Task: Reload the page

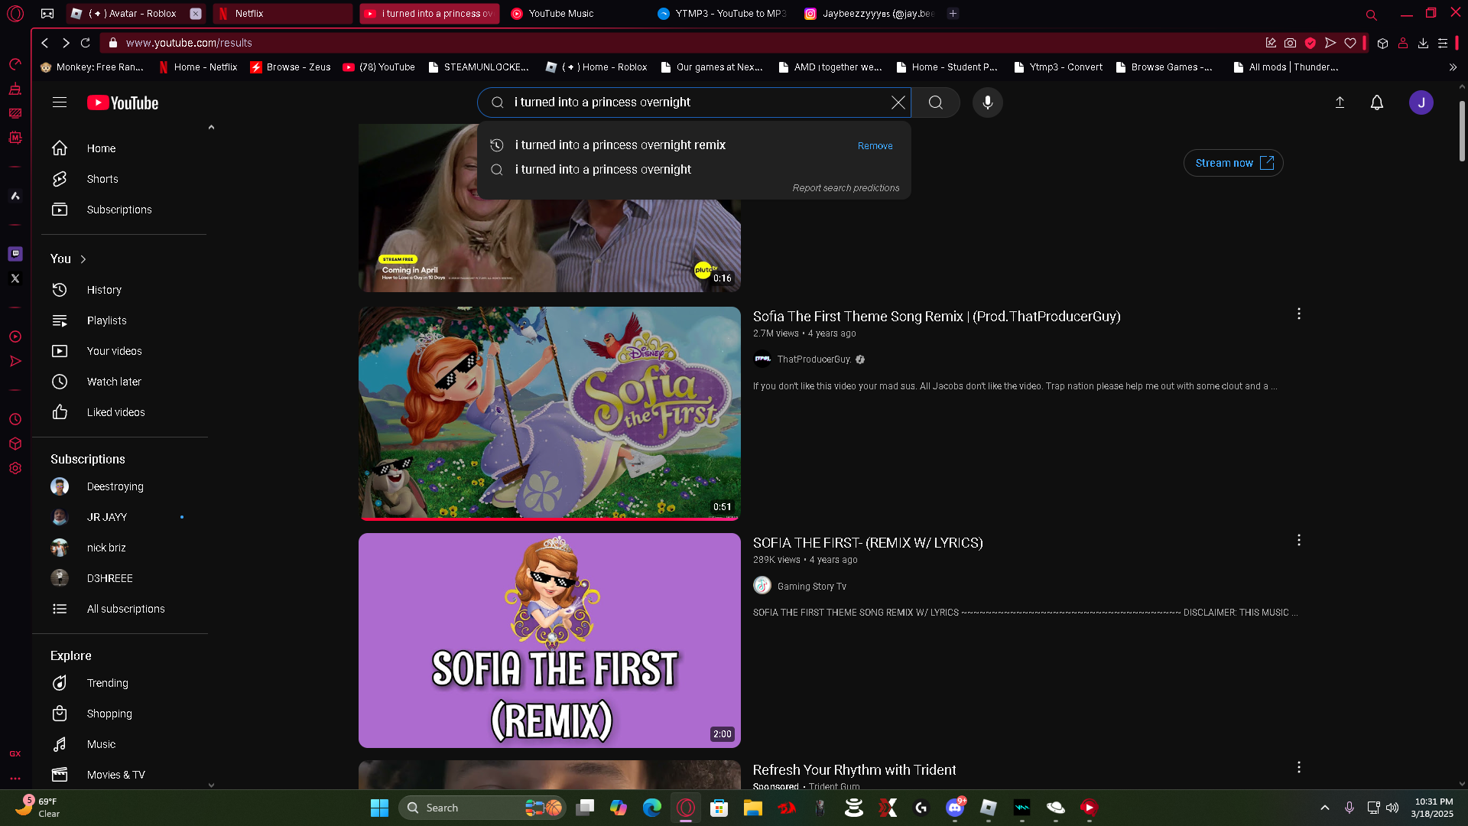Action: pos(86,43)
